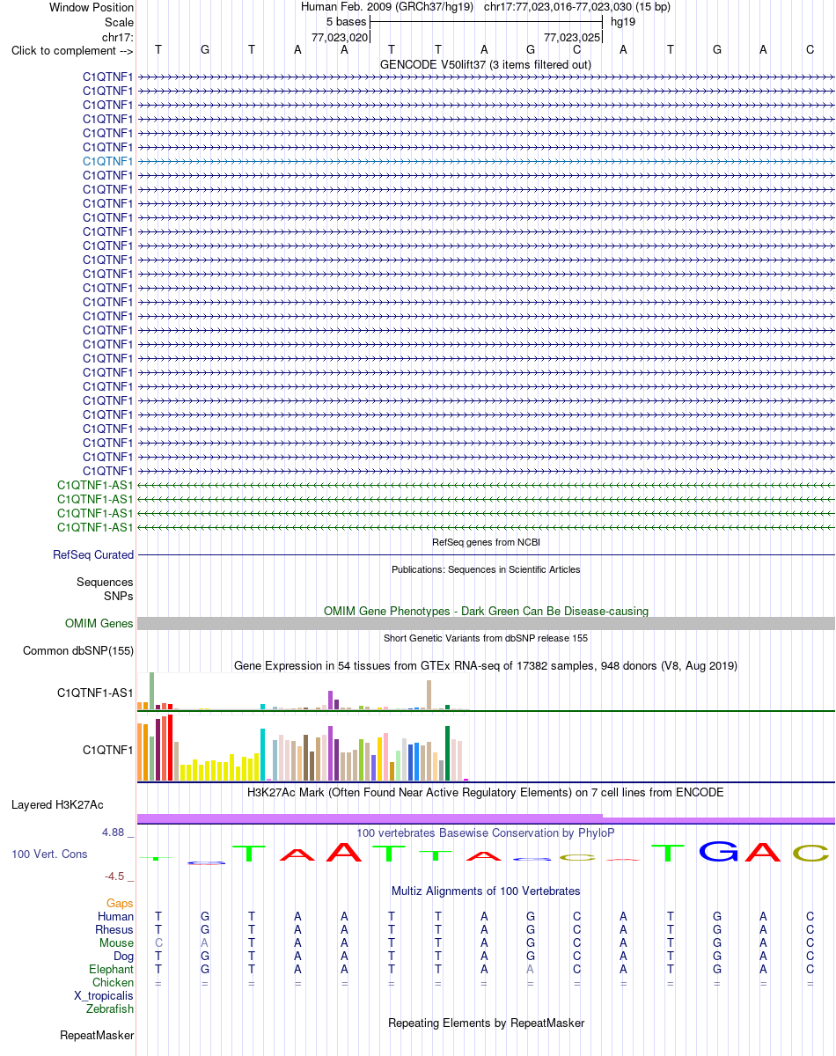This screenshot has width=836, height=1056.
Task: Select the Elephant species row label
Action: pos(112,969)
